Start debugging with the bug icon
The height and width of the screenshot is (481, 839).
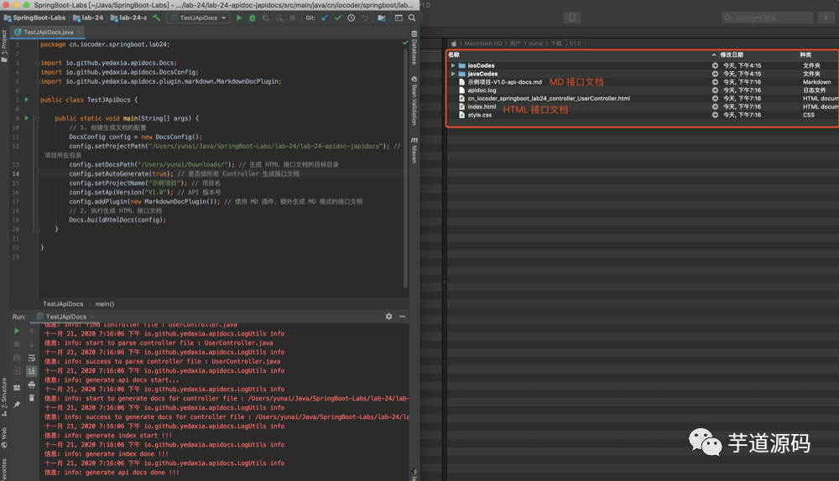pos(253,18)
